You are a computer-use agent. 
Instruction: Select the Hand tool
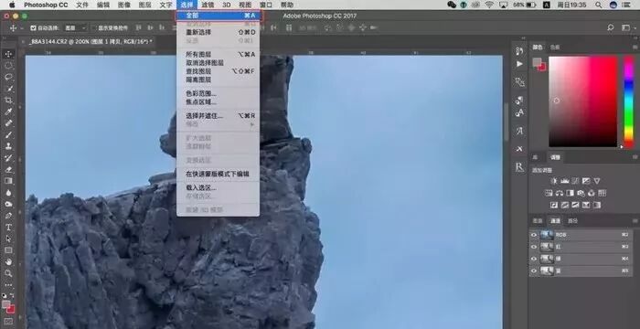tap(8, 262)
